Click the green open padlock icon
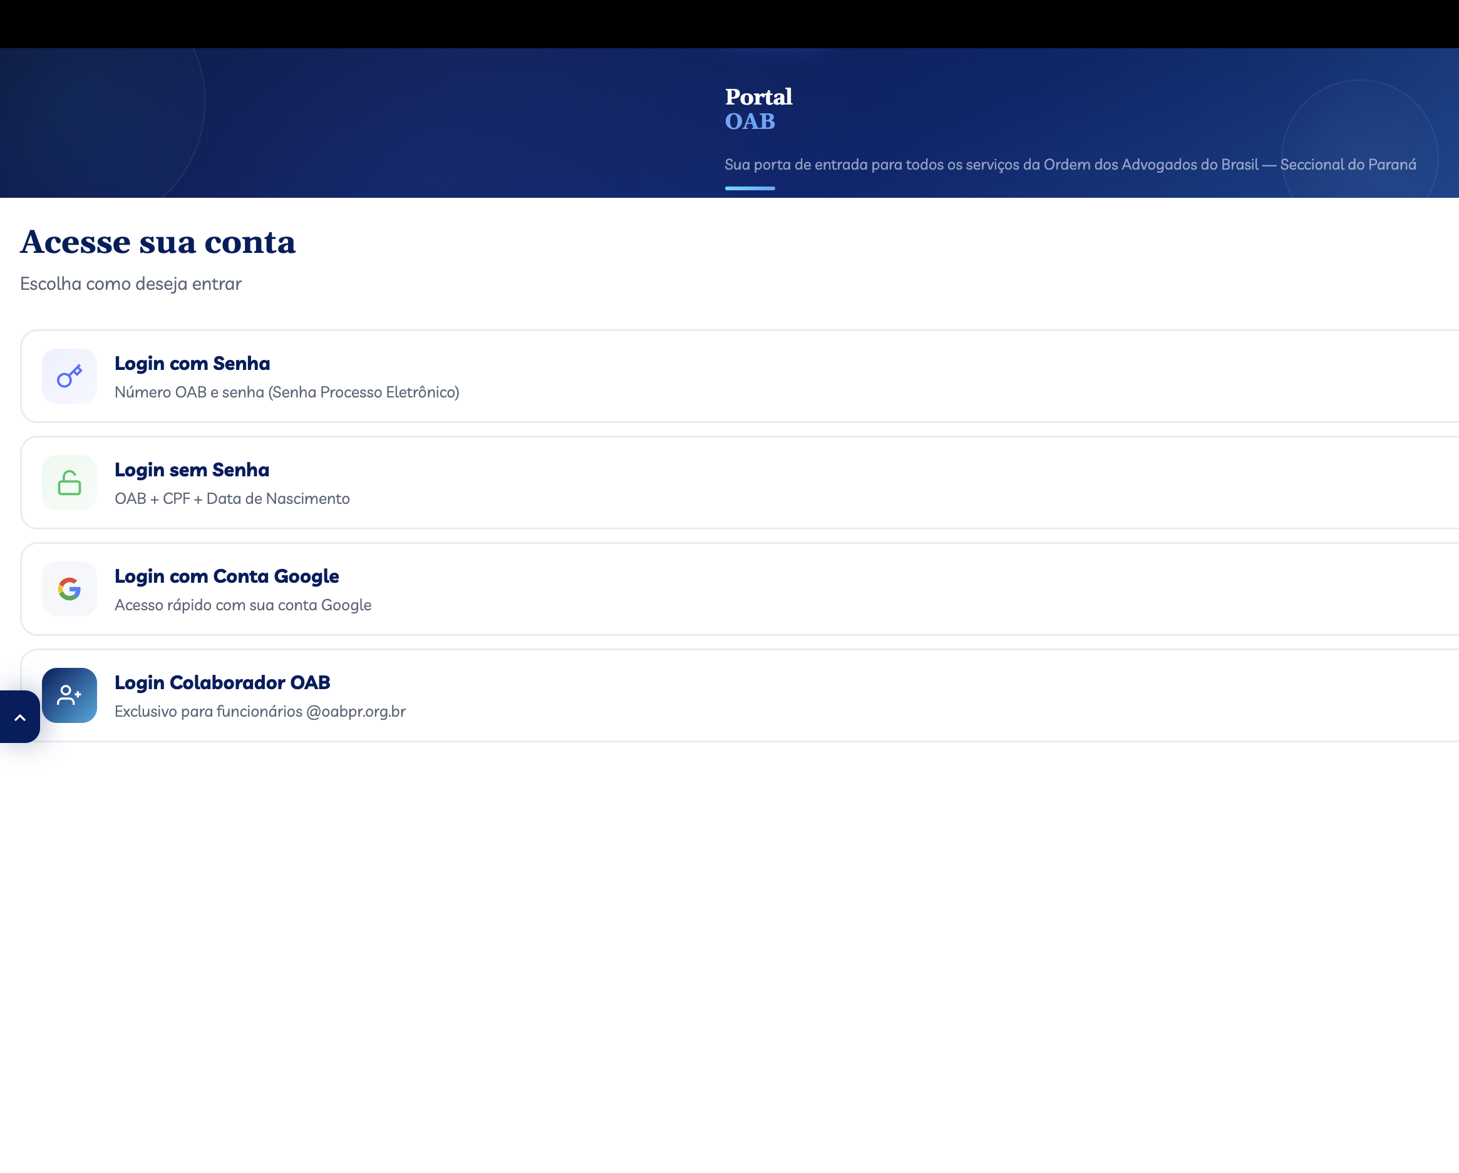Screen dimensions: 1459x1173 point(69,483)
